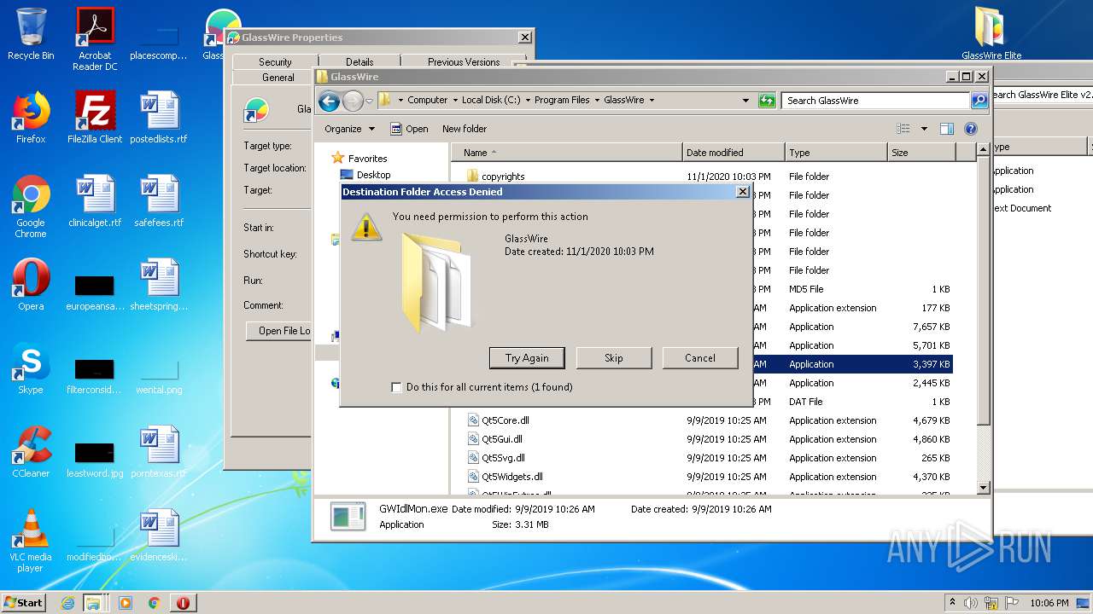Viewport: 1093px width, 614px height.
Task: Expand Local Disk (C:) breadcrumb arrow
Action: pos(528,100)
